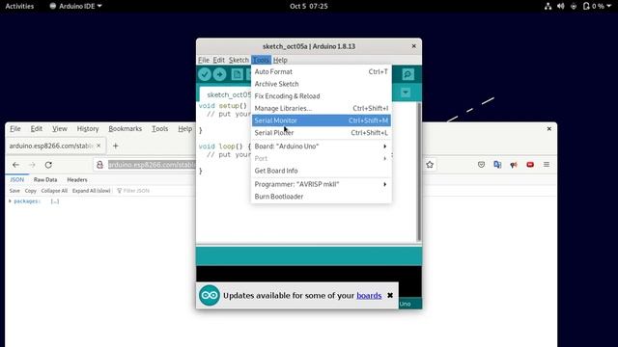
Task: Open Firefox Bookmarks menu
Action: tap(125, 128)
